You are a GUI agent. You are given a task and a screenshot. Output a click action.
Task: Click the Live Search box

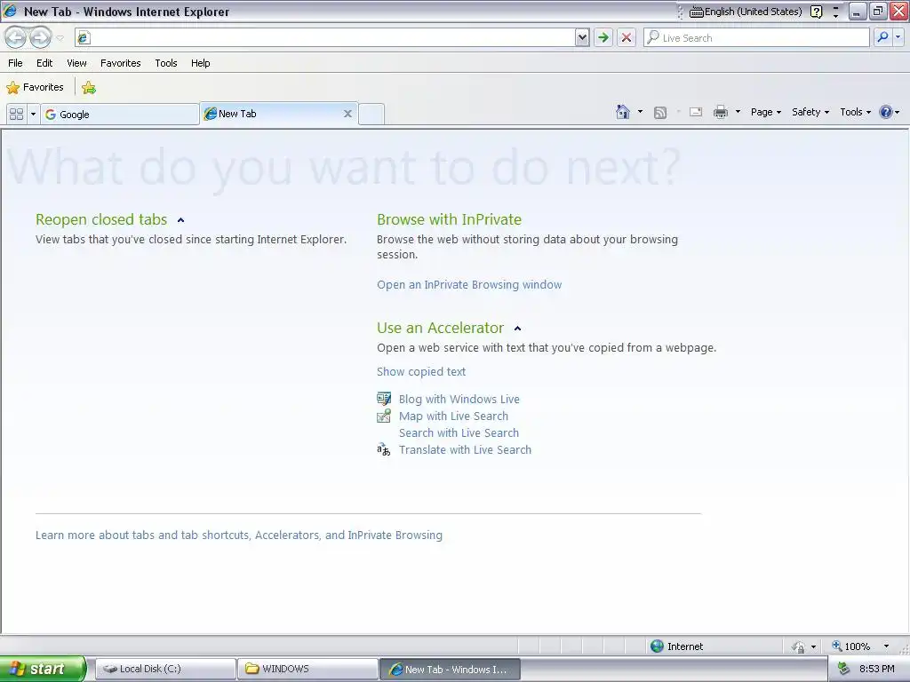pyautogui.click(x=756, y=37)
